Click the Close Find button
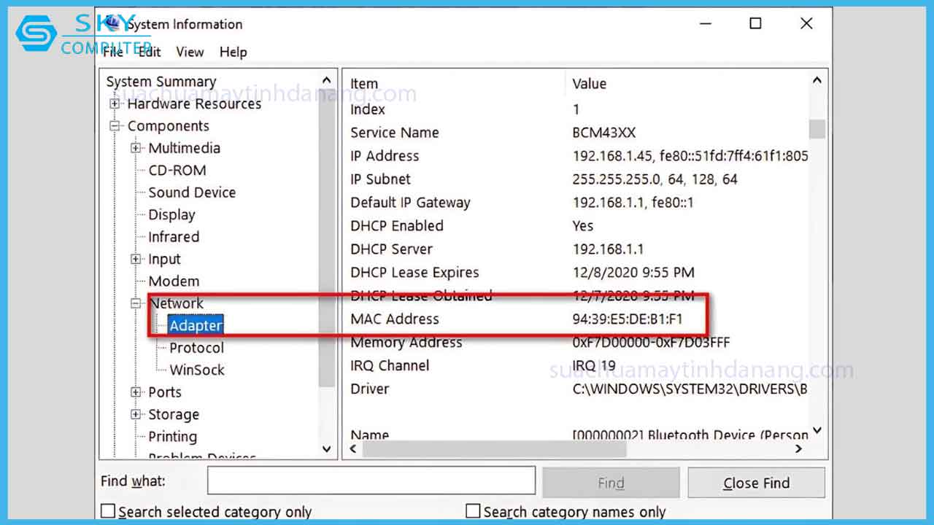This screenshot has width=934, height=525. pos(756,483)
